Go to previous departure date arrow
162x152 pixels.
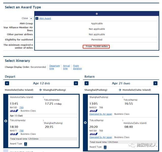(x=7, y=83)
